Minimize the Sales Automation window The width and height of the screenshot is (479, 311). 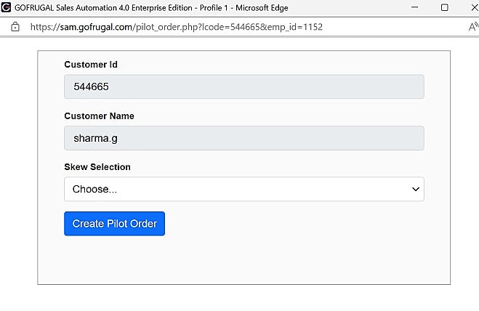[411, 7]
